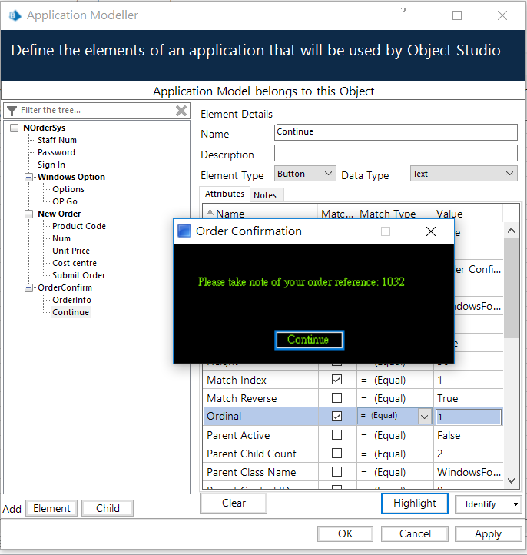Click OK to save the model

click(345, 533)
